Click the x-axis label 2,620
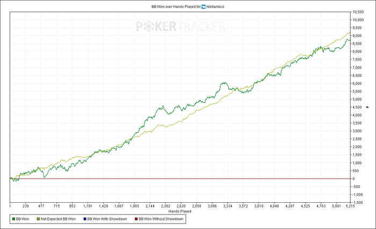The width and height of the screenshot is (376, 229). (x=181, y=206)
